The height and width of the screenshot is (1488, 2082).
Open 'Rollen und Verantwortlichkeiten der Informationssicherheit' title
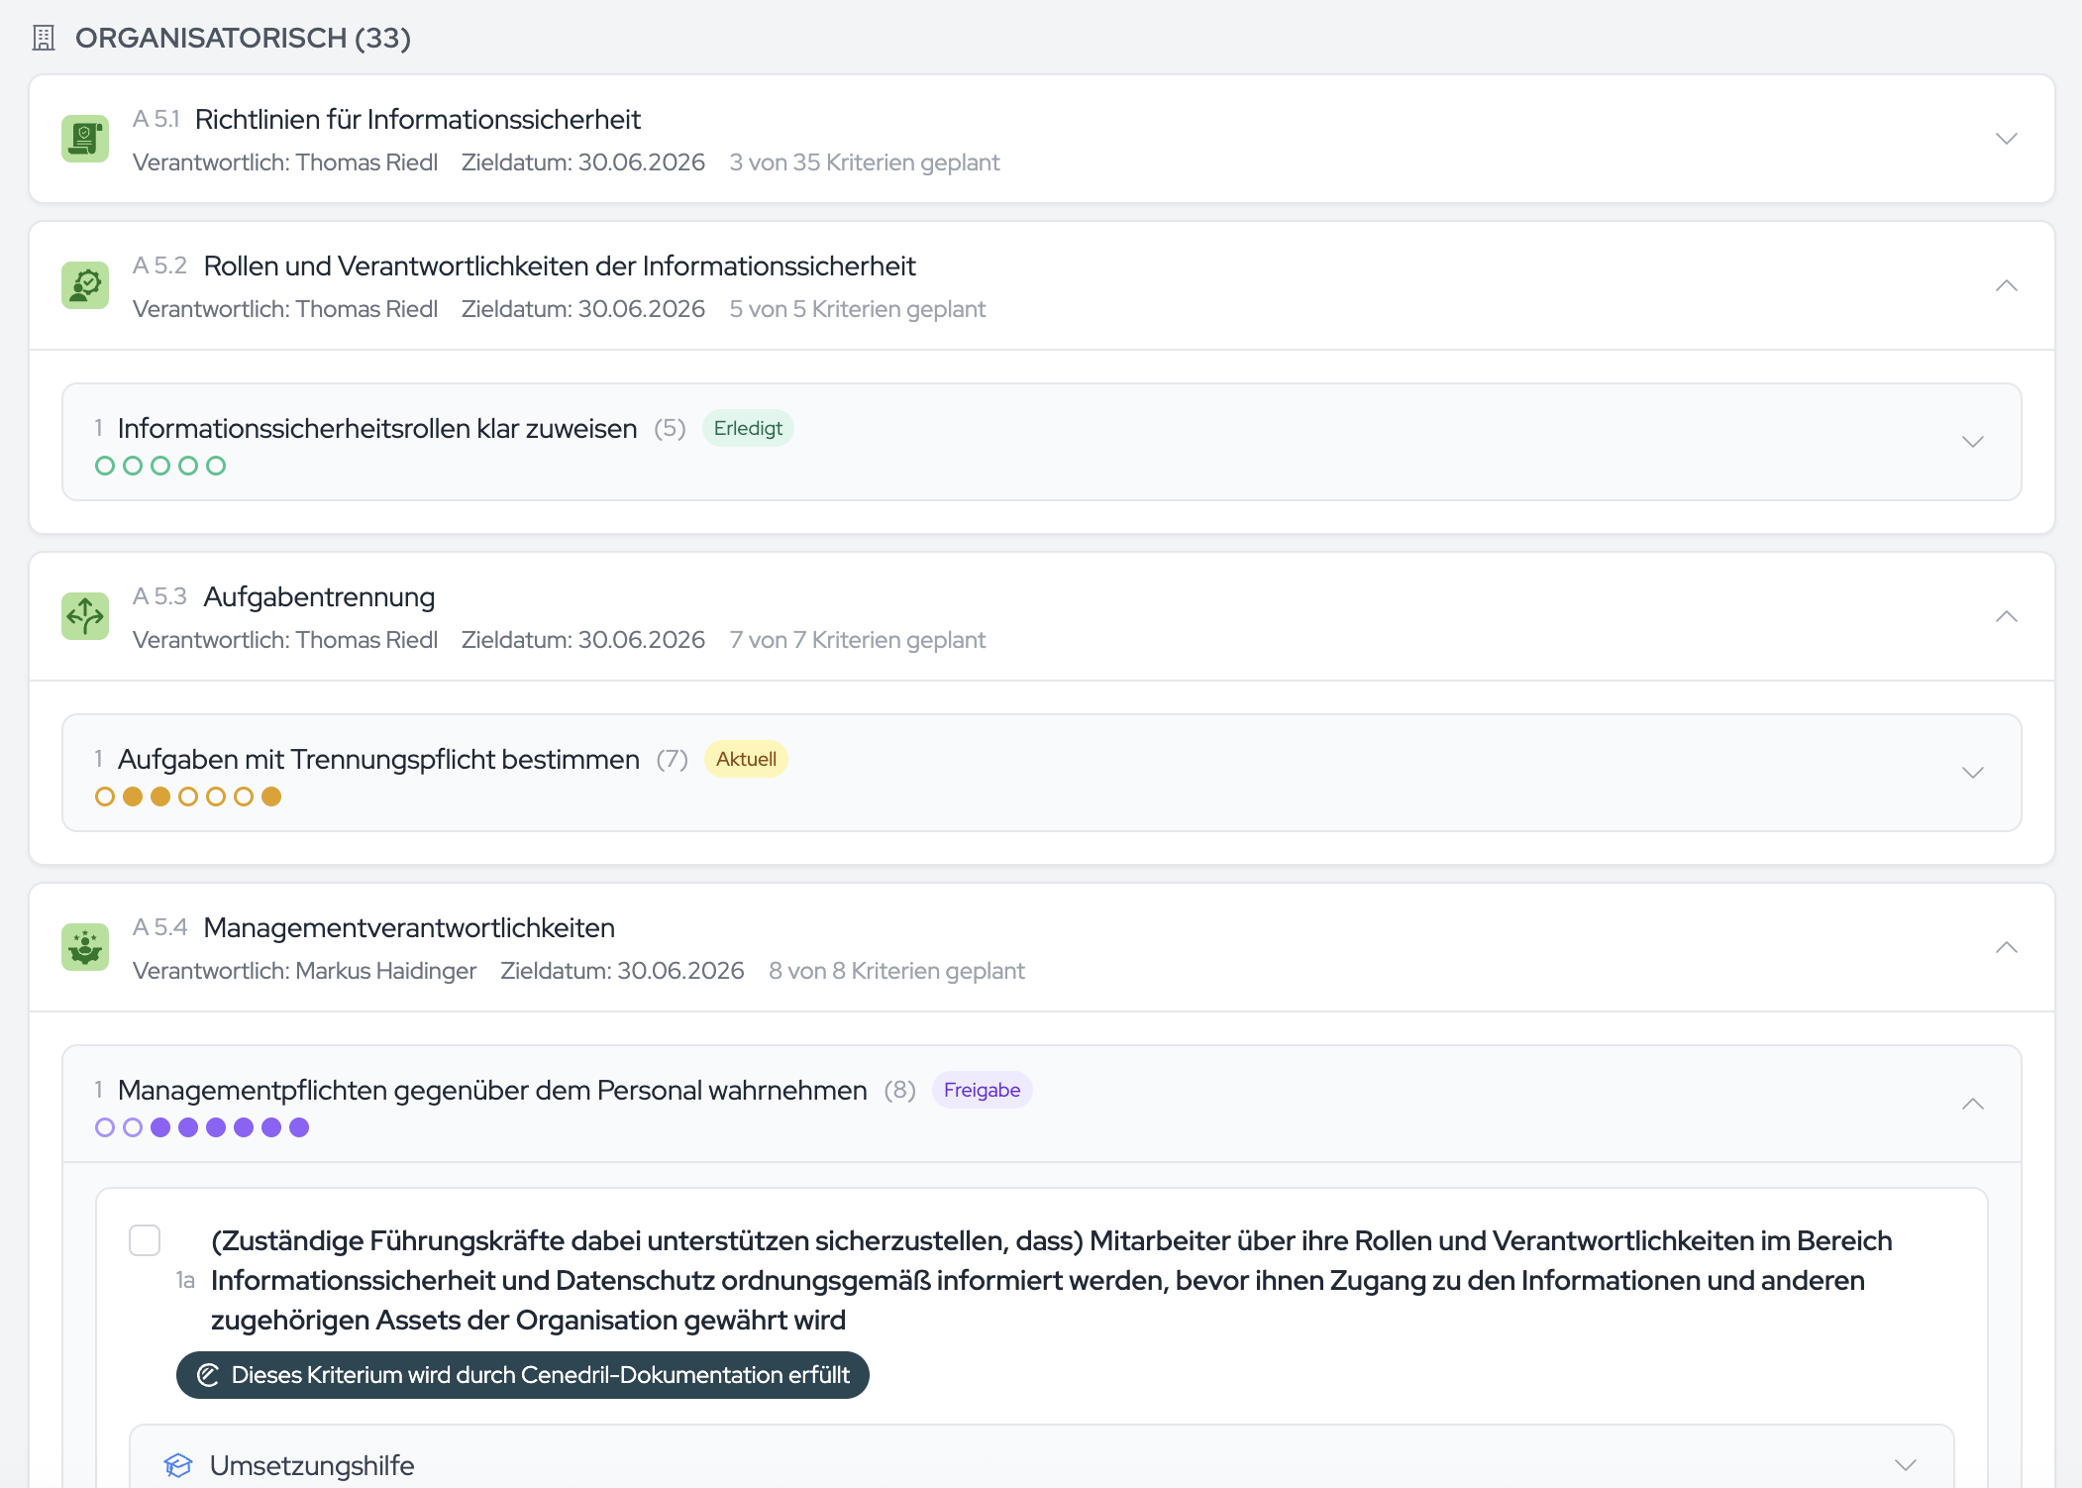coord(560,266)
